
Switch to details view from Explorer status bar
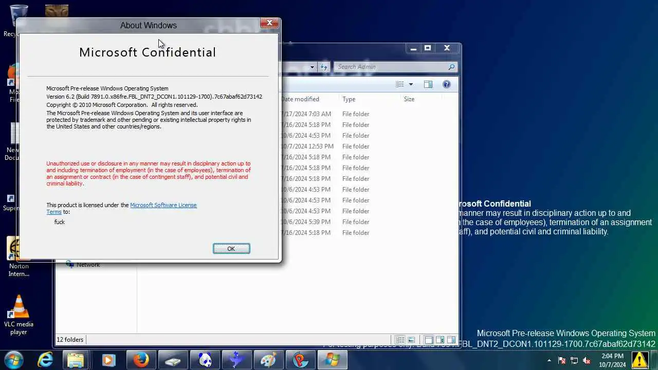click(x=400, y=340)
